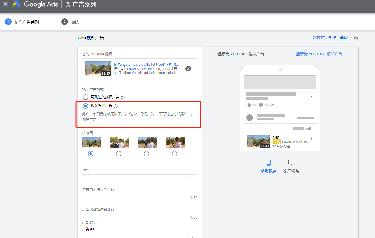Click yellow 广告 badge in preview

[x=277, y=142]
